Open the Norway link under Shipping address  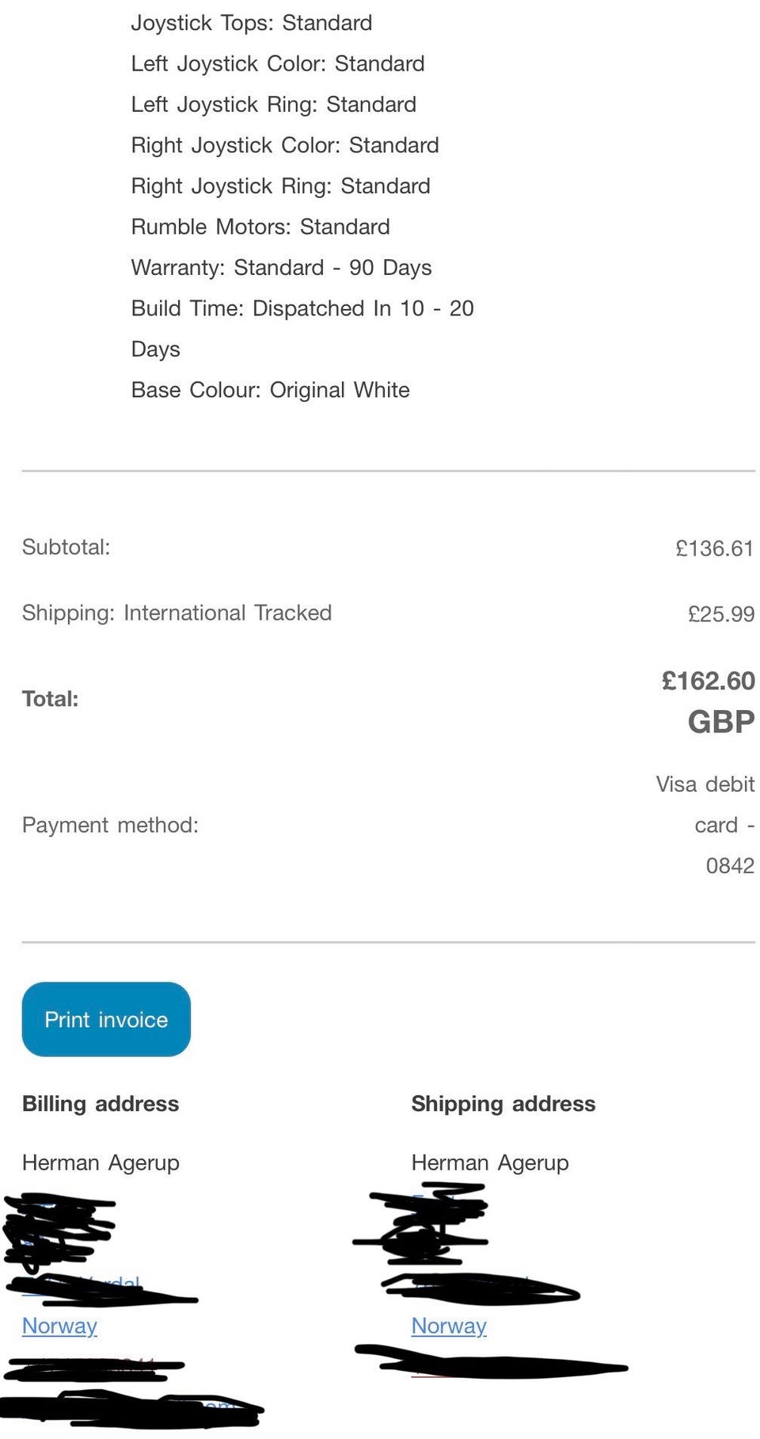(449, 1325)
